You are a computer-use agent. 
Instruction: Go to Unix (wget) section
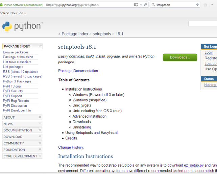point(82,105)
